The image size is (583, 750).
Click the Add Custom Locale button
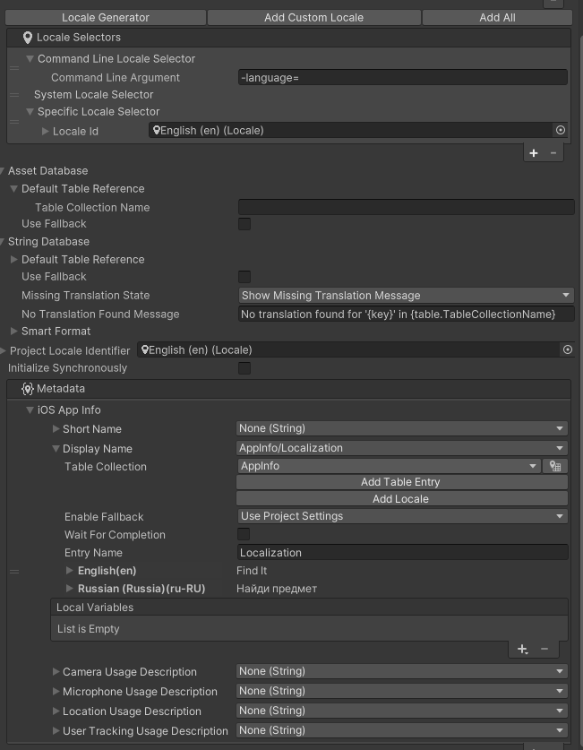(313, 17)
